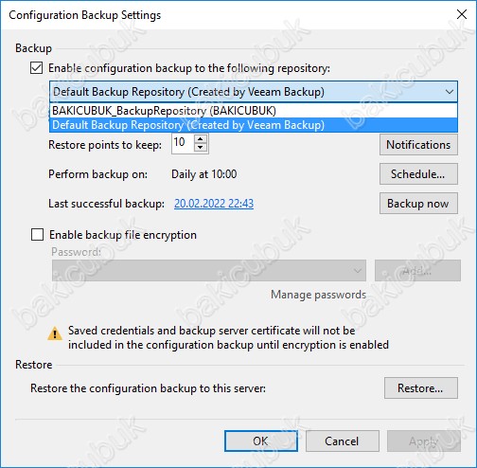Click the Add... password button

417,271
